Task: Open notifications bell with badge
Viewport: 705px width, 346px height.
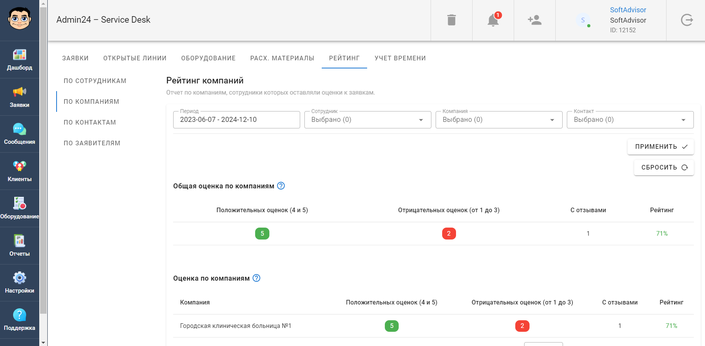Action: pos(493,20)
